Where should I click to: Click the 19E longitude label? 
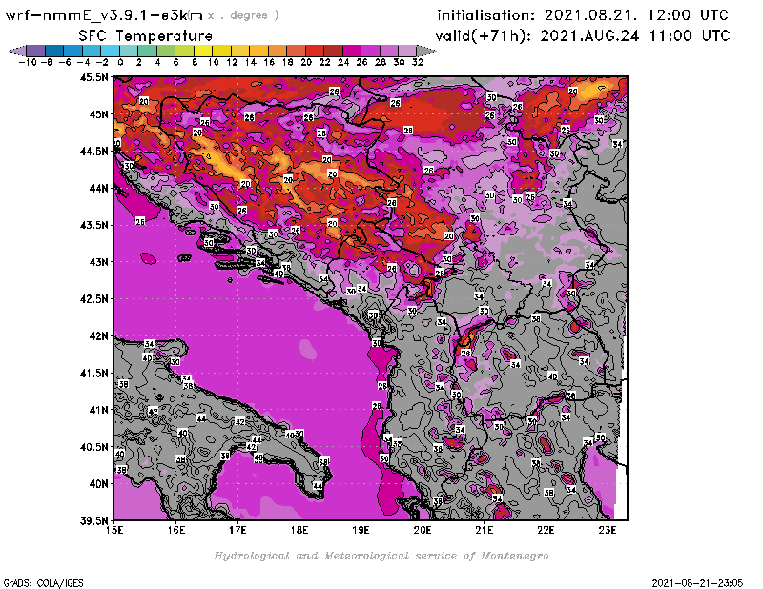pos(361,530)
